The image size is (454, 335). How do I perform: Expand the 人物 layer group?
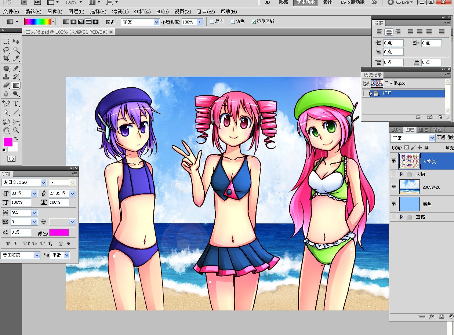click(401, 174)
